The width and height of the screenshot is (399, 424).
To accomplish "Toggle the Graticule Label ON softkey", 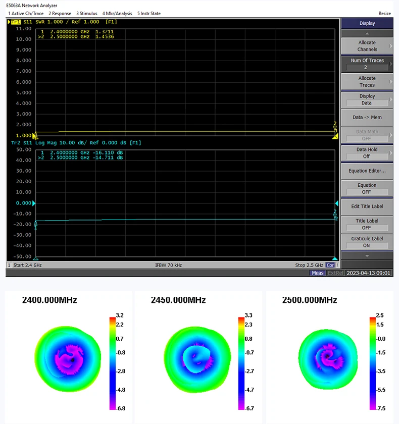I will (367, 242).
